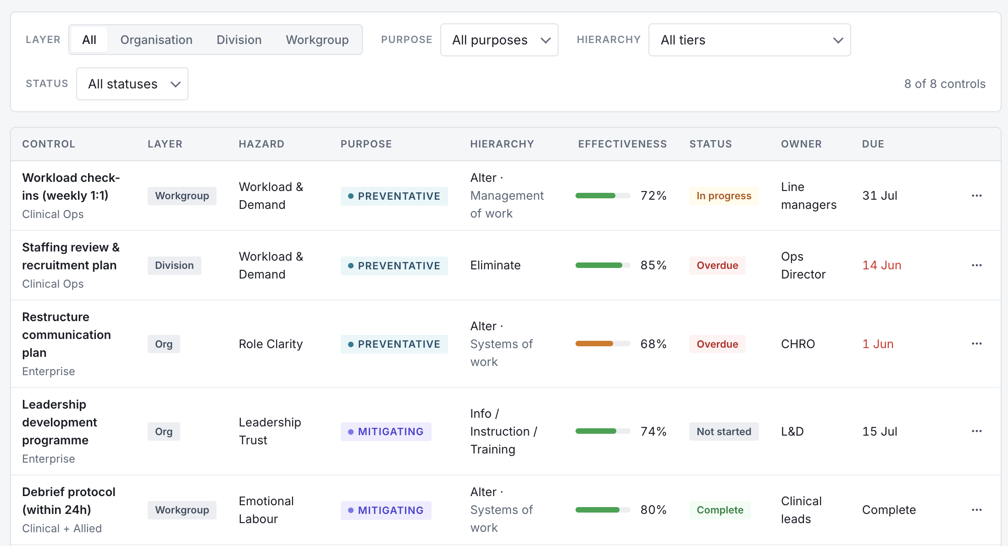Click Preventative tag in Workload check-ins row
The image size is (1008, 546).
(394, 196)
